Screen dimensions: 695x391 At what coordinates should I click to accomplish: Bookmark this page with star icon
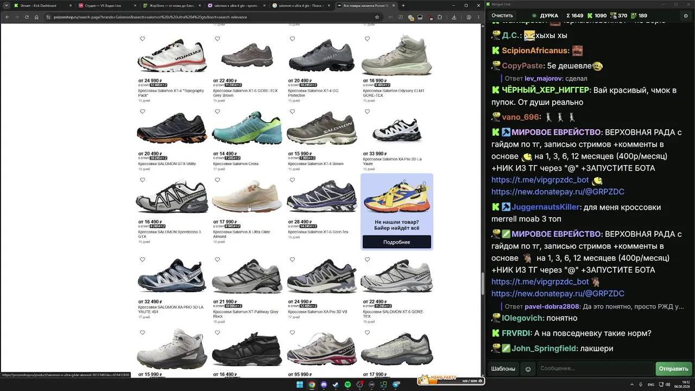click(377, 17)
